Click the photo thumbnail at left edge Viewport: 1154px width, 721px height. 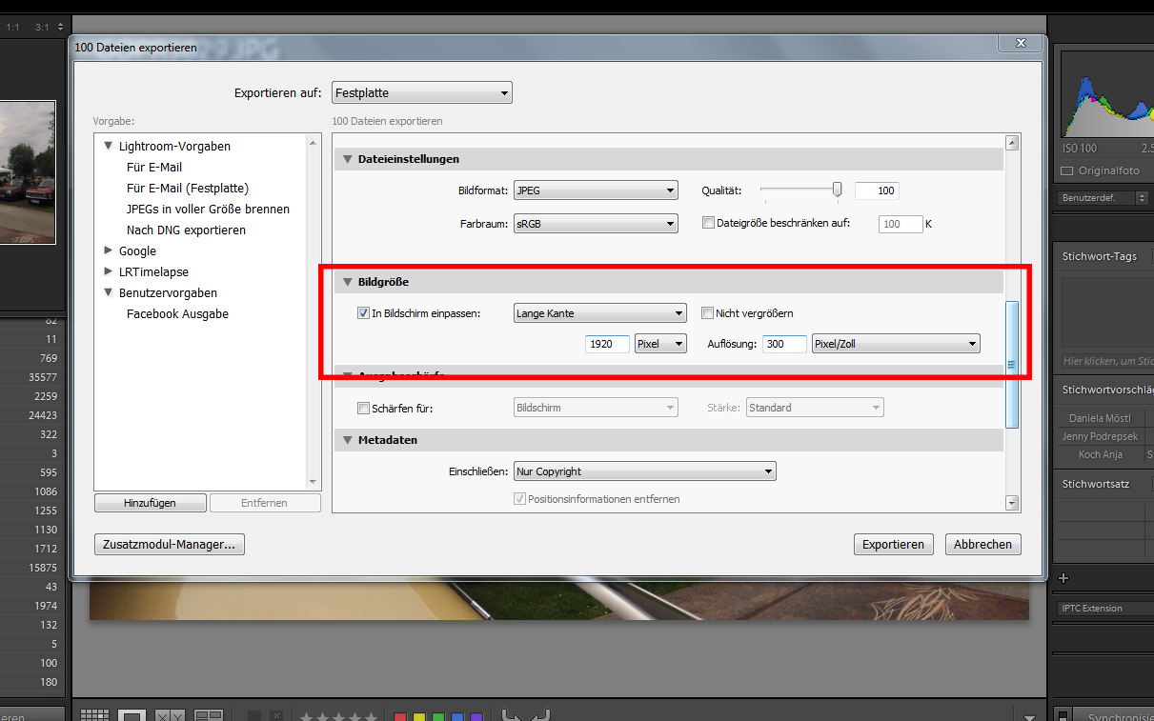pyautogui.click(x=28, y=172)
